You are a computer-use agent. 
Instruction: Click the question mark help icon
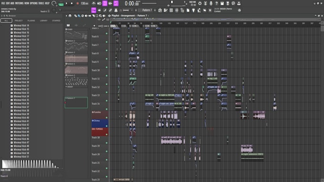pyautogui.click(x=216, y=3)
